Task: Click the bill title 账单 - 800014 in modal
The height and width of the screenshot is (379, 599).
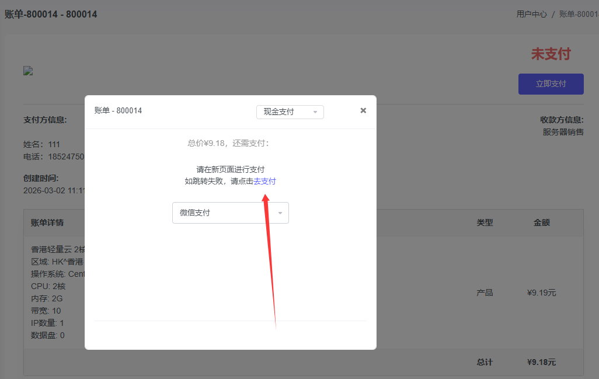Action: pyautogui.click(x=116, y=110)
